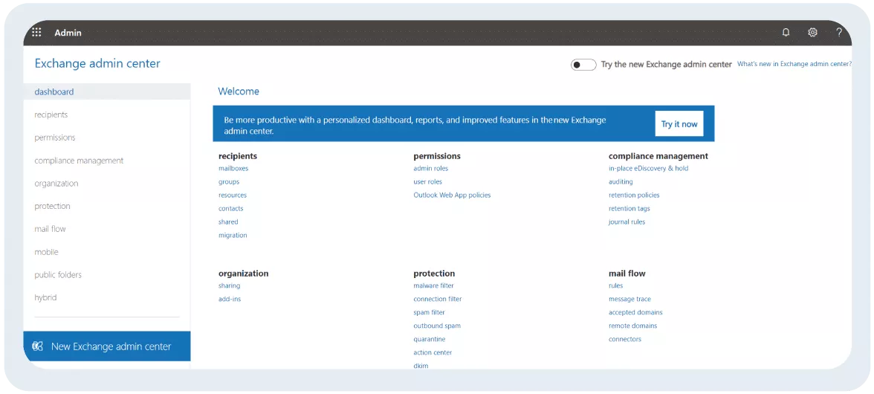Open the admin roles link
This screenshot has height=394, width=874.
click(431, 168)
